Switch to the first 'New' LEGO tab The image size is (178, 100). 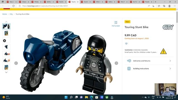coord(12,2)
